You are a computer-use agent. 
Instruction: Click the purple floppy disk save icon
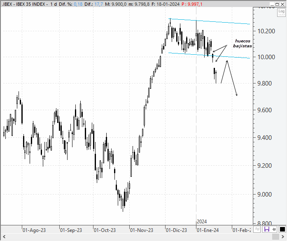pyautogui.click(x=266, y=229)
